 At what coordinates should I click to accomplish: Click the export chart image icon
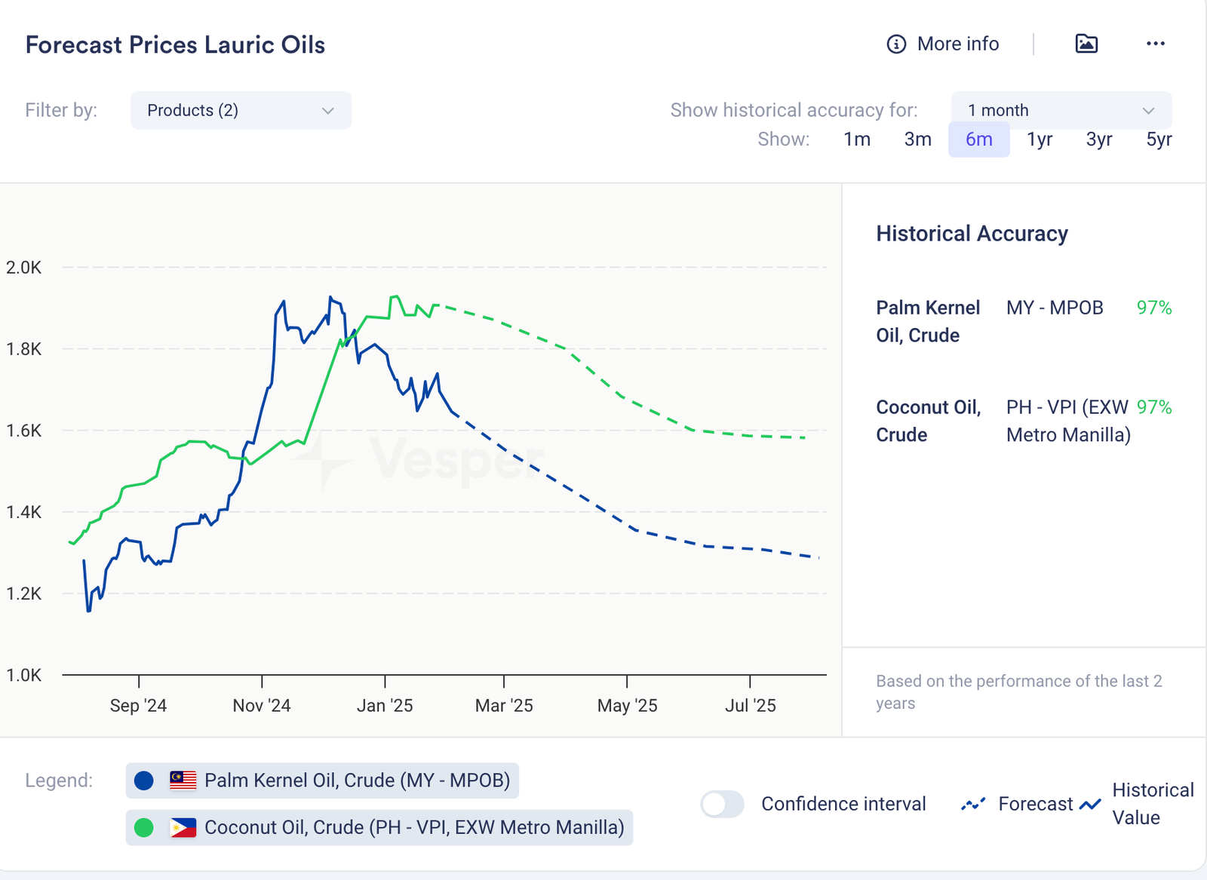coord(1086,44)
